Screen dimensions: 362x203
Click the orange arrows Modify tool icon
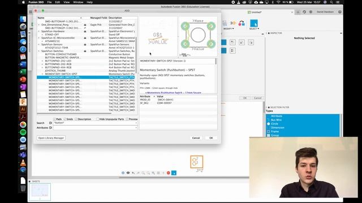tap(233, 23)
